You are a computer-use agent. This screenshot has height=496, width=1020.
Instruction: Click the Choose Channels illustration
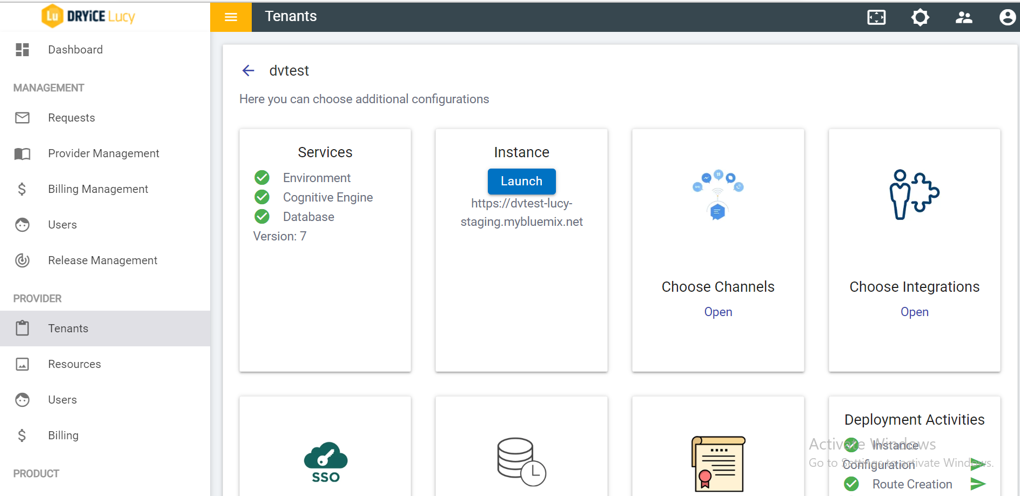pyautogui.click(x=718, y=195)
